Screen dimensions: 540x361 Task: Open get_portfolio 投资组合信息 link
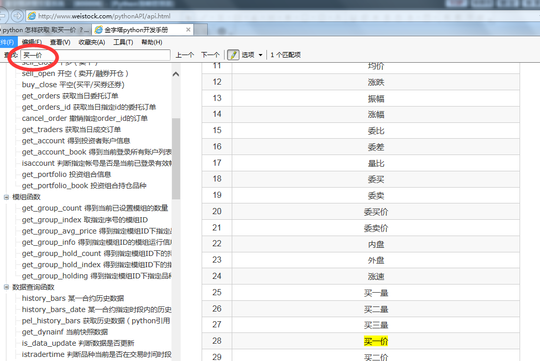click(x=66, y=174)
